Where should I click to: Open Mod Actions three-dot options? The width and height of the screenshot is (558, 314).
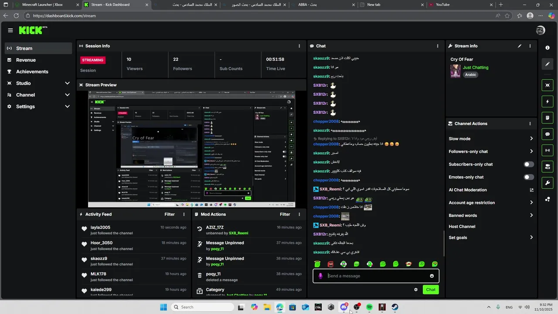click(x=299, y=214)
